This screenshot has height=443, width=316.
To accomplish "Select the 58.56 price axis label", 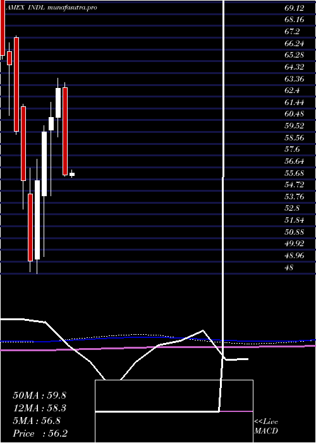I will click(295, 137).
